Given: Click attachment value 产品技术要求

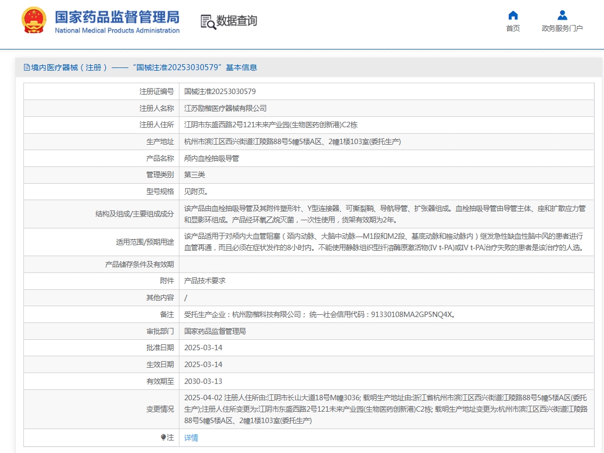Looking at the screenshot, I should [205, 281].
